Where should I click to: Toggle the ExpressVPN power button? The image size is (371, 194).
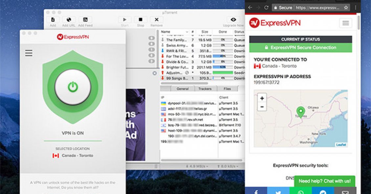coord(73,87)
